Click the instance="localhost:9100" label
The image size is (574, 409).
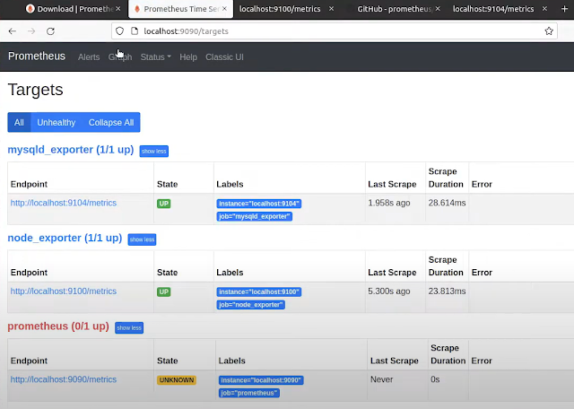[x=259, y=292]
